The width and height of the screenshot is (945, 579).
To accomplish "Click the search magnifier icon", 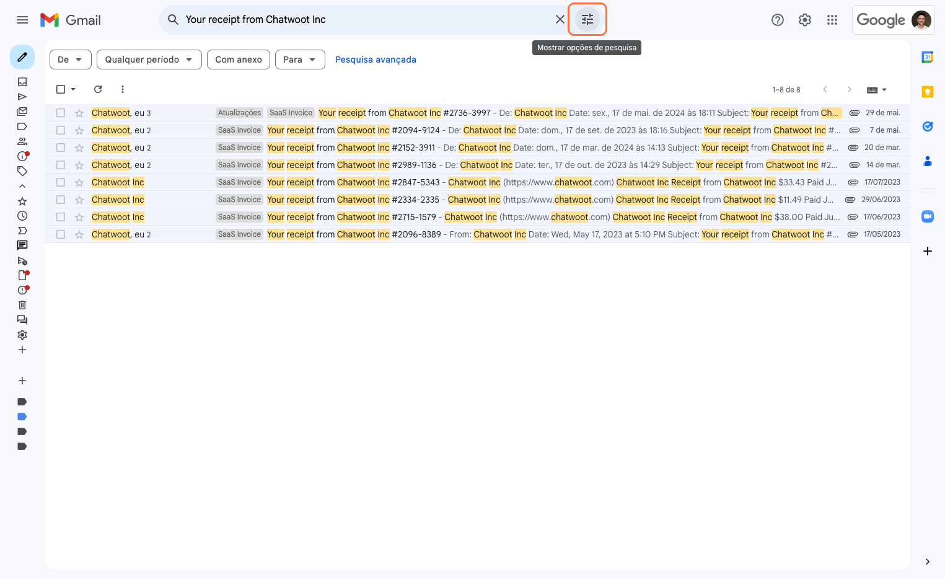I will point(174,20).
